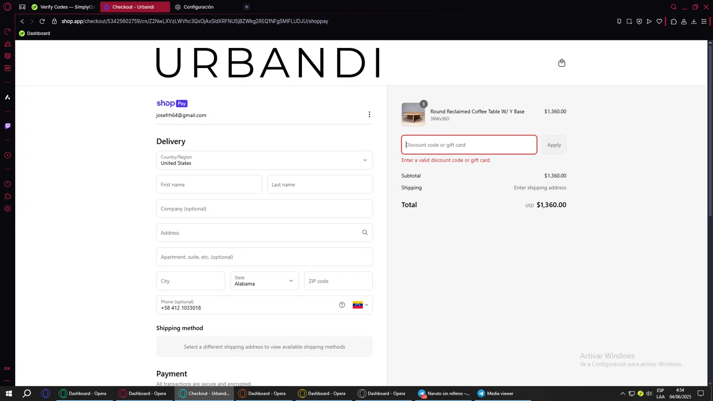Focus the Discount code or gift card field
This screenshot has height=401, width=713.
pyautogui.click(x=469, y=145)
